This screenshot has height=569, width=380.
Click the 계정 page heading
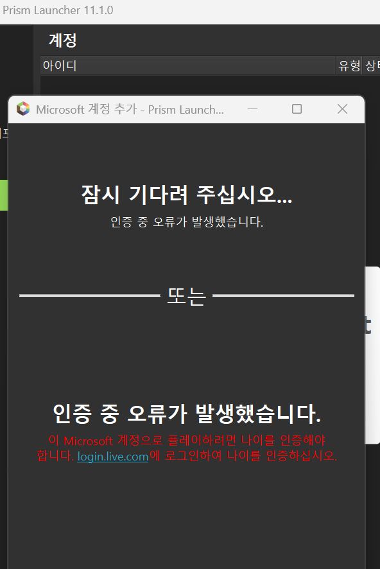point(63,40)
